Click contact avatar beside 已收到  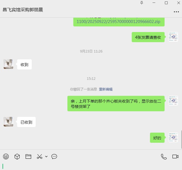tap(8, 122)
